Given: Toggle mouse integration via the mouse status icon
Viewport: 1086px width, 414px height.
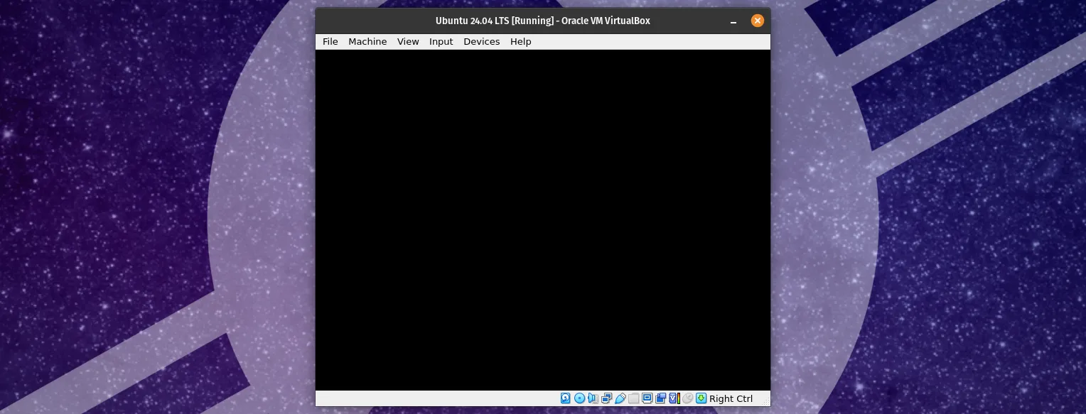Looking at the screenshot, I should coord(687,398).
